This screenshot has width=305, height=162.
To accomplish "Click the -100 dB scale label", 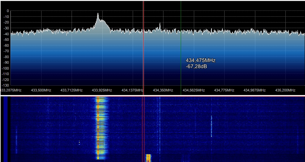I will click(x=5, y=68).
